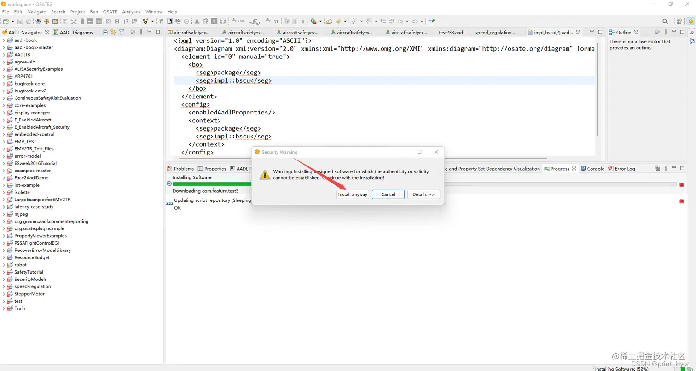Open the AADL Navigator filter icon
The height and width of the screenshot is (371, 696).
pyautogui.click(x=122, y=32)
